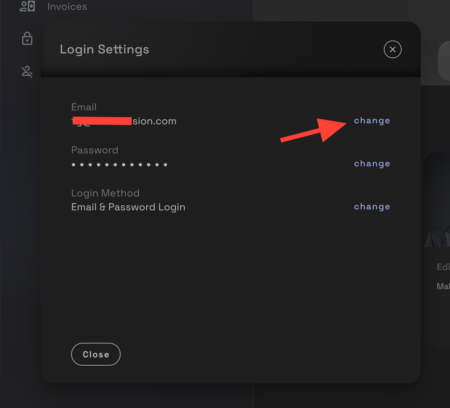Screen dimensions: 450x408
Task: Dismiss dialog with the X icon
Action: pyautogui.click(x=392, y=49)
